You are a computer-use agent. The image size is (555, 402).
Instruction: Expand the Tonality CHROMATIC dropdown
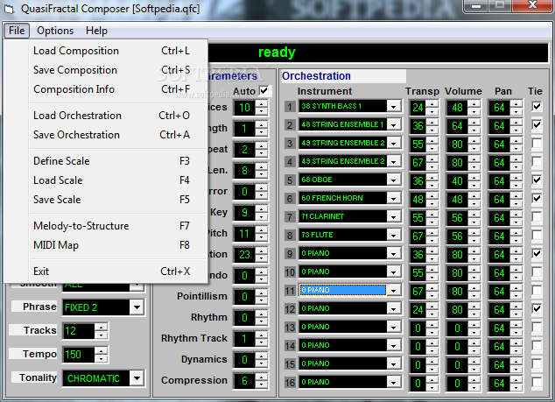coord(137,378)
